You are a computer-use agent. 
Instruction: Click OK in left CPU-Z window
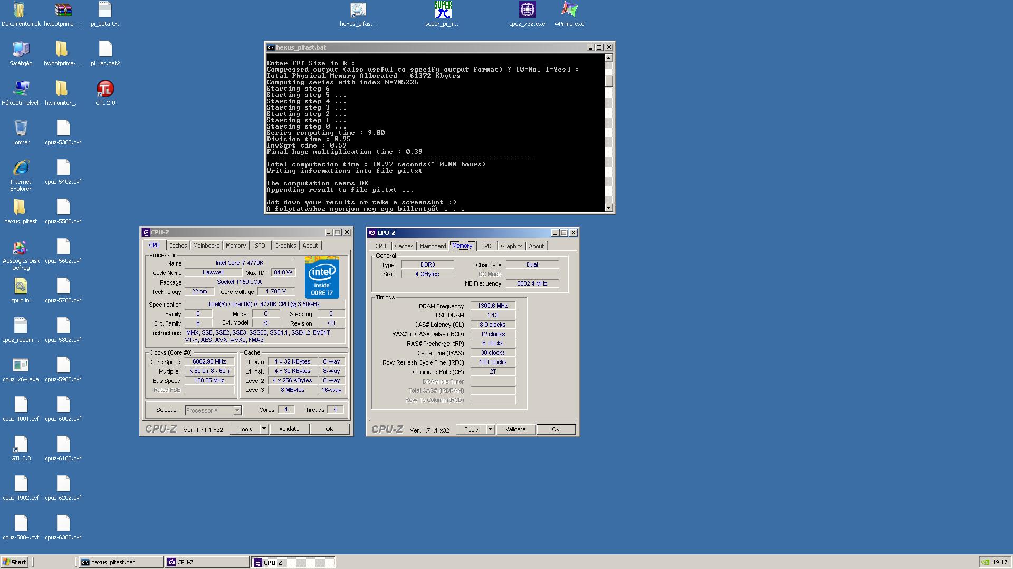click(329, 429)
